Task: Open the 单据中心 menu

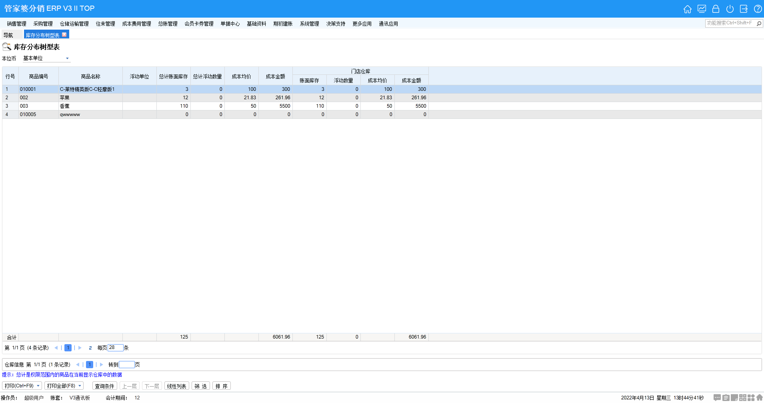Action: (230, 24)
